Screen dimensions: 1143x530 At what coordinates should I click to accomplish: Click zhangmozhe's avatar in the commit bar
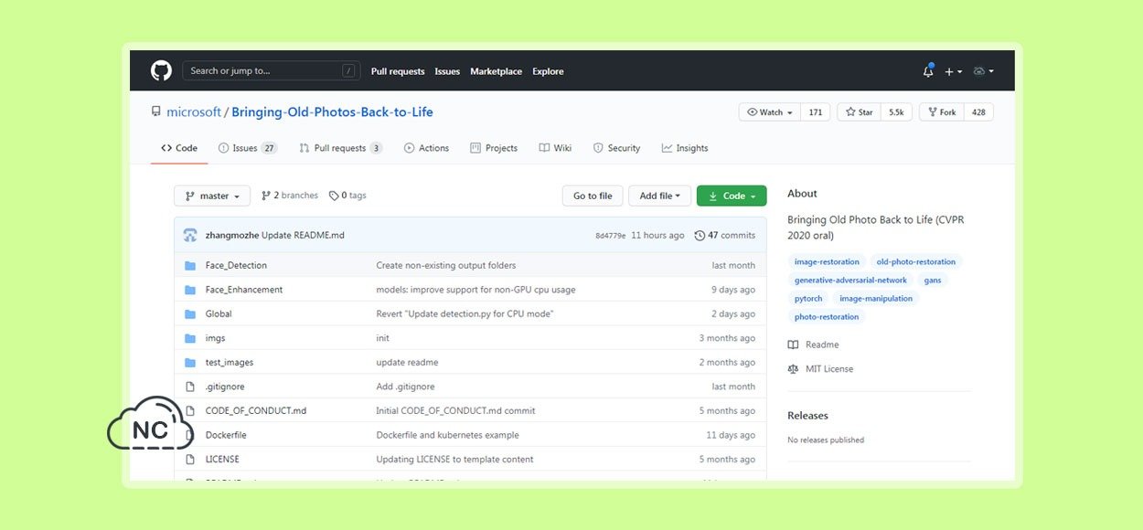190,235
